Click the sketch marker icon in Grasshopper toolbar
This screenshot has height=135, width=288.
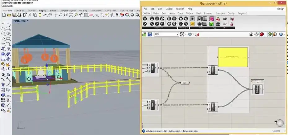[x=198, y=34]
